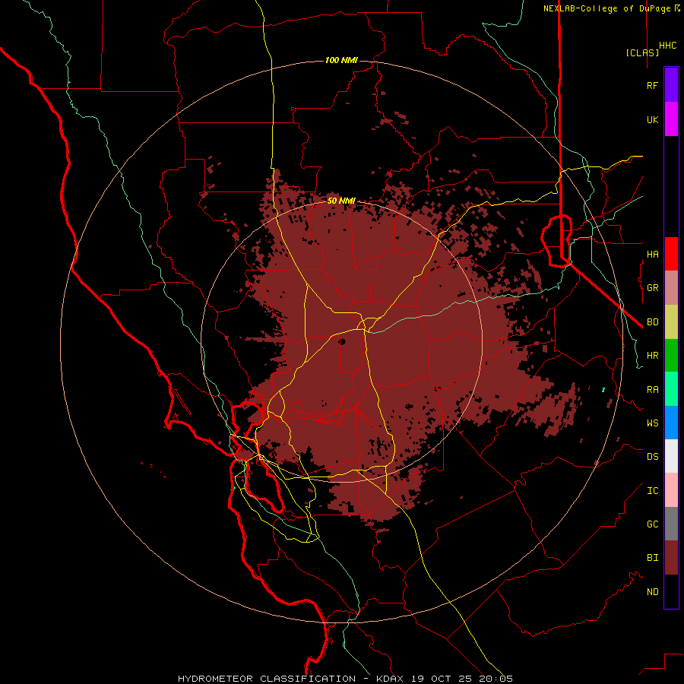Click the HR legend label

652,356
